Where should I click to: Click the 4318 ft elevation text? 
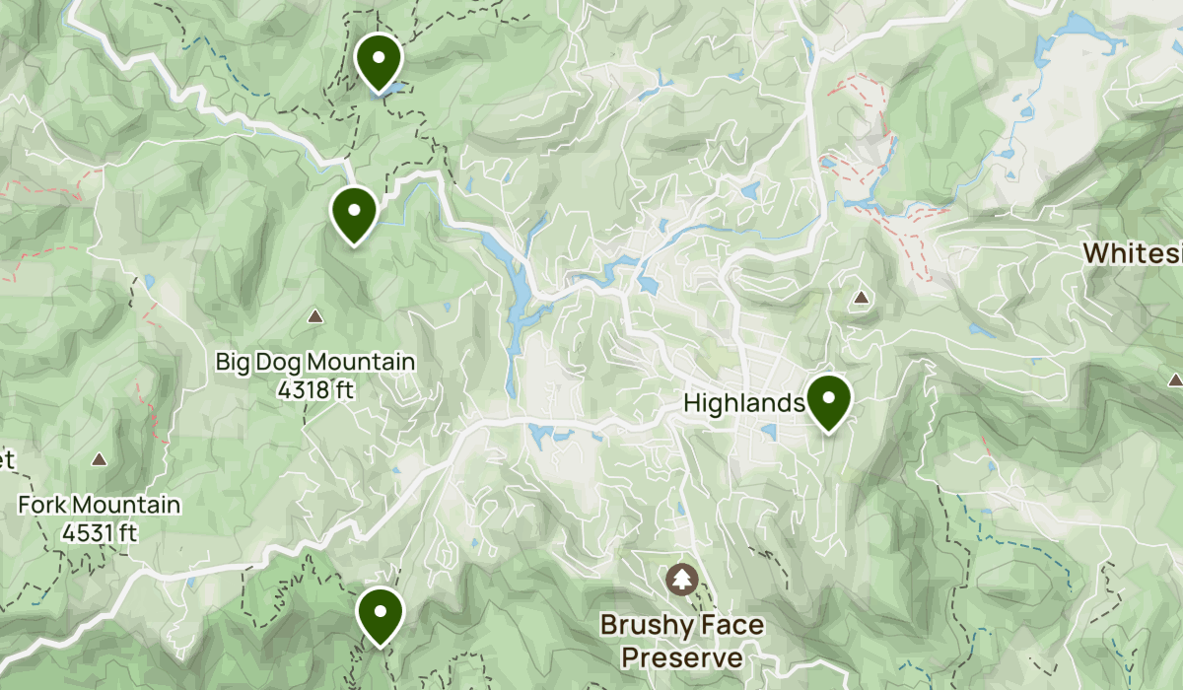point(315,390)
